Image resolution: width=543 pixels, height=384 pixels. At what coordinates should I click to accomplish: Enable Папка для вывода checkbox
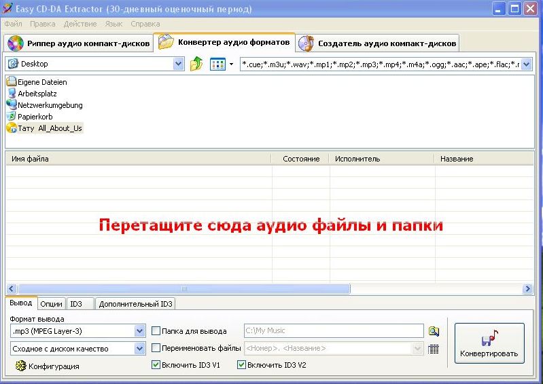coord(156,331)
